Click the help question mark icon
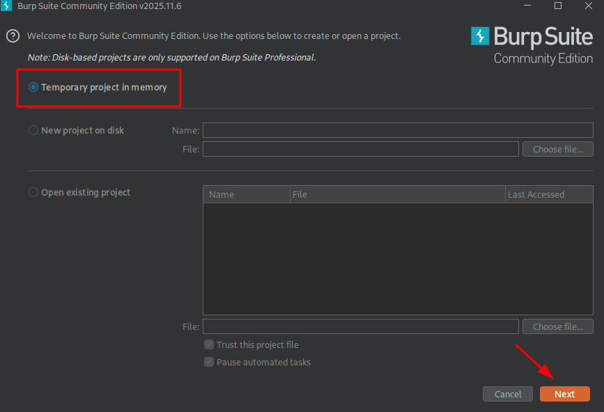The height and width of the screenshot is (412, 604). point(13,35)
